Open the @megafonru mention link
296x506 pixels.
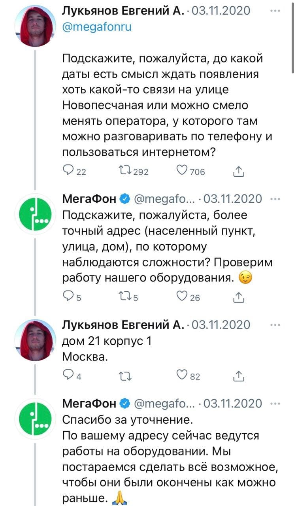tap(97, 27)
